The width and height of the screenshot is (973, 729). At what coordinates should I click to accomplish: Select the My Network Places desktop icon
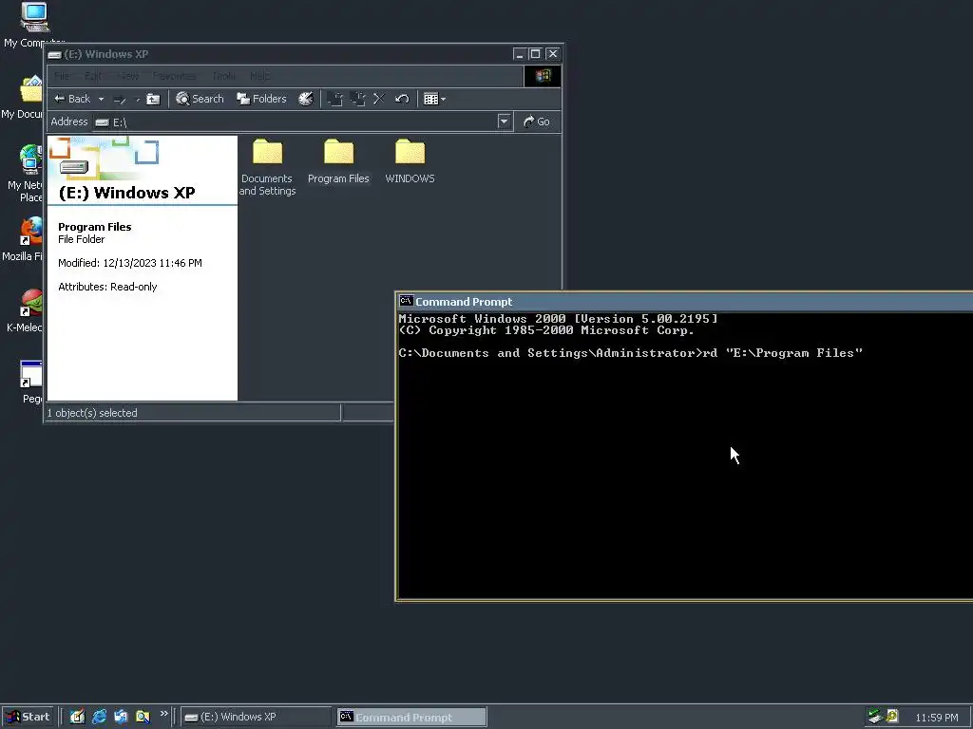click(25, 174)
